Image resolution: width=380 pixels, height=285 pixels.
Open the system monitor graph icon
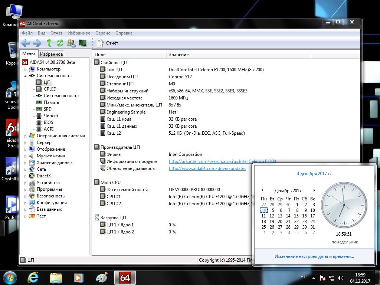pos(83,43)
